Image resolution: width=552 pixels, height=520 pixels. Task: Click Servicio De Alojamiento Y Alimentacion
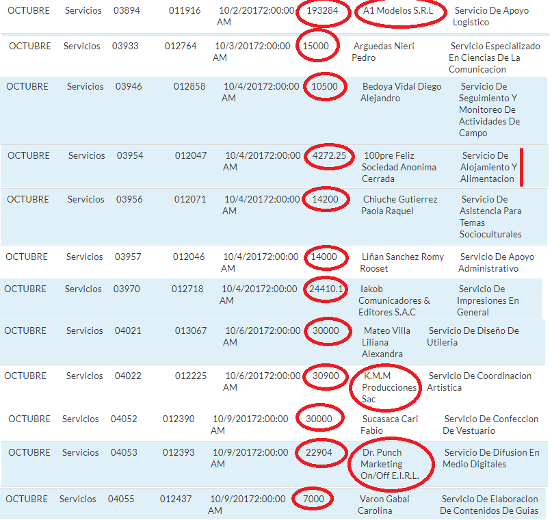coord(488,167)
